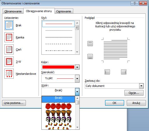
Task: Click the page preview illustration
Action: coord(115,50)
